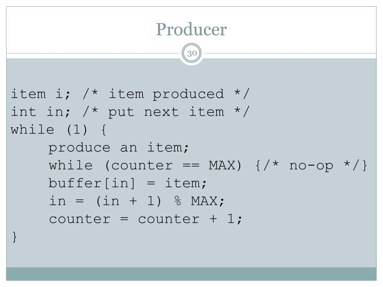The width and height of the screenshot is (383, 287).
Task: Click the slide number 30 circle badge
Action: [x=192, y=53]
